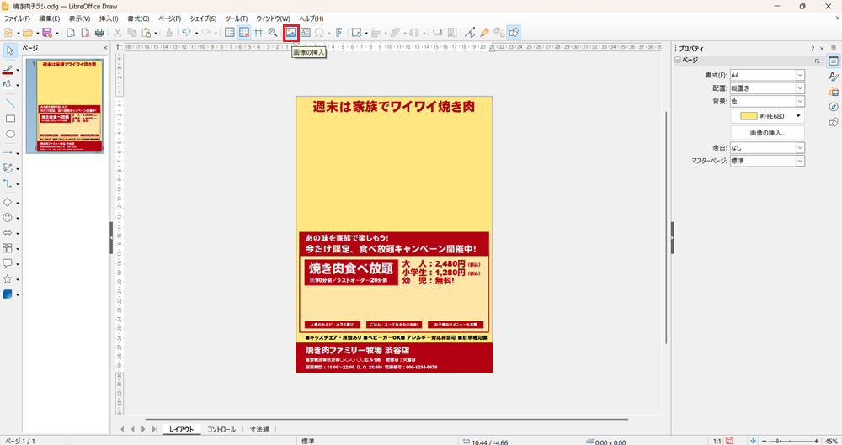842x445 pixels.
Task: Open the sidebar Navigator compass icon
Action: point(834,107)
